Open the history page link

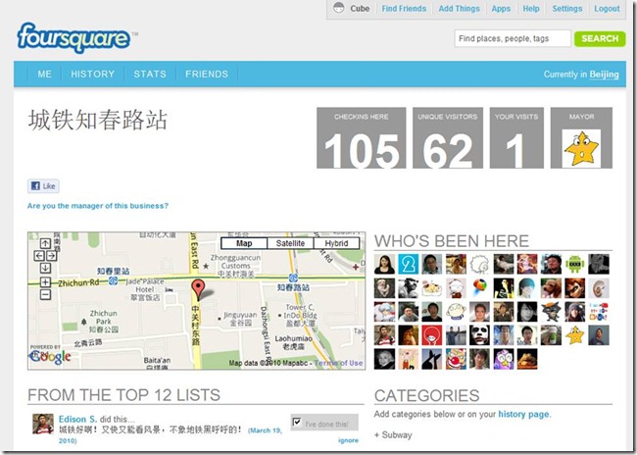(x=523, y=414)
